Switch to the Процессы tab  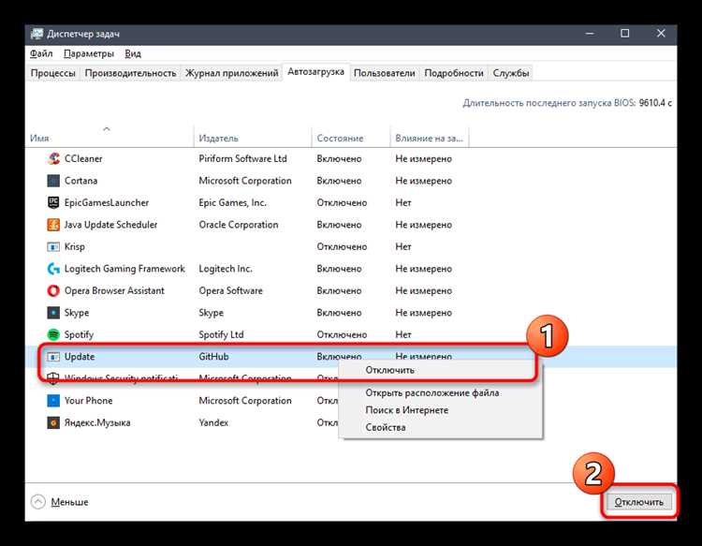coord(52,73)
